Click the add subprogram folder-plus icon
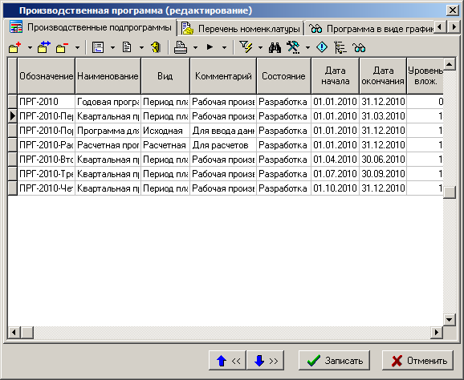The height and width of the screenshot is (380, 464). pyautogui.click(x=15, y=47)
